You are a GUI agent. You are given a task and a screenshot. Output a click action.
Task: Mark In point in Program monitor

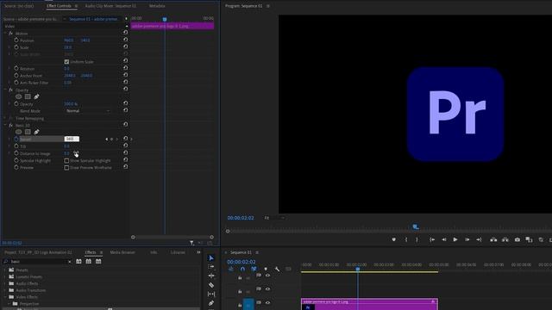coord(406,239)
